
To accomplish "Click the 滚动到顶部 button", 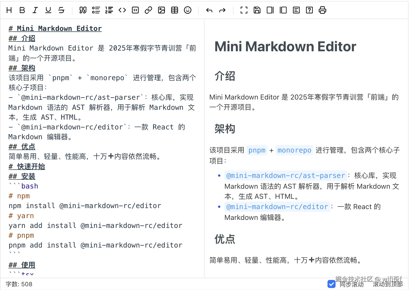I will [388, 284].
